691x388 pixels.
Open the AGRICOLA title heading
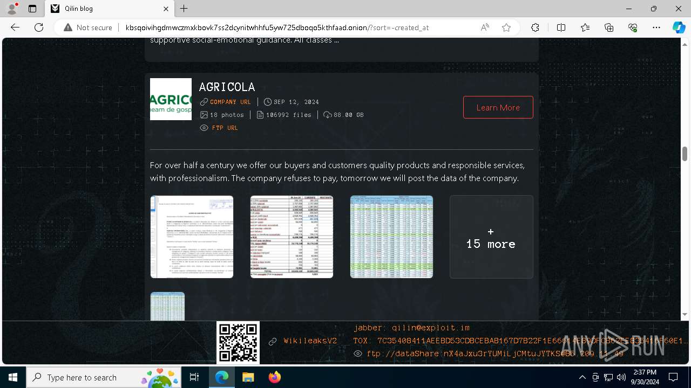(227, 87)
